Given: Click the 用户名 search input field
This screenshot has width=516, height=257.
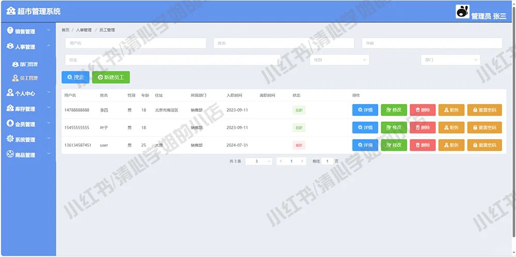Looking at the screenshot, I should point(136,43).
